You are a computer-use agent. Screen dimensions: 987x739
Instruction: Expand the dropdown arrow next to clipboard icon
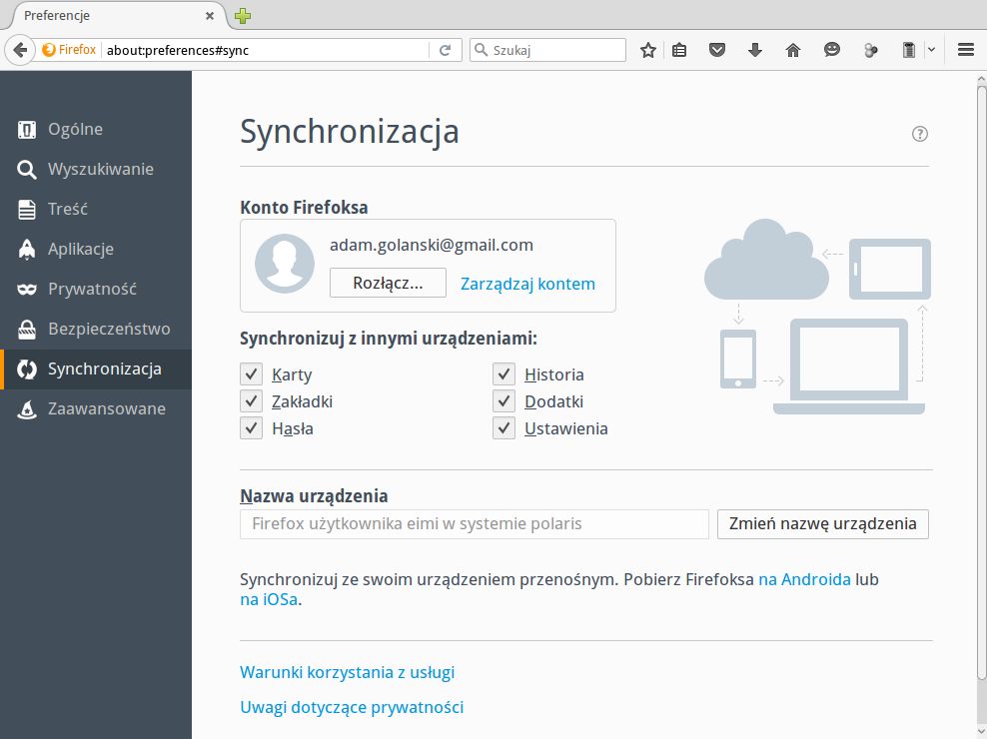tap(932, 50)
